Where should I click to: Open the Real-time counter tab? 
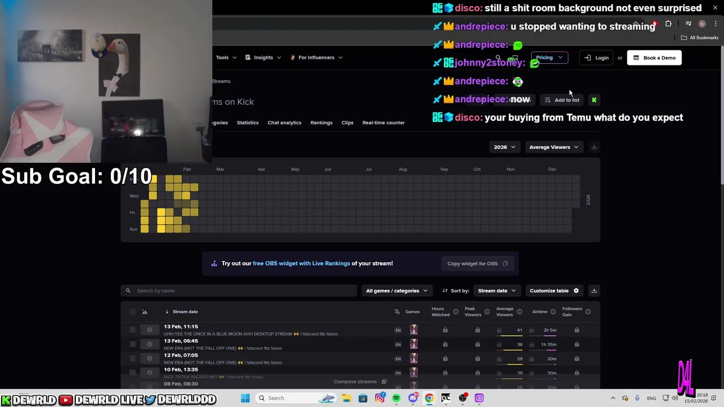tap(383, 123)
